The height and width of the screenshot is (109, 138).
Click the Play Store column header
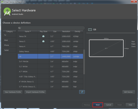coord(43,31)
